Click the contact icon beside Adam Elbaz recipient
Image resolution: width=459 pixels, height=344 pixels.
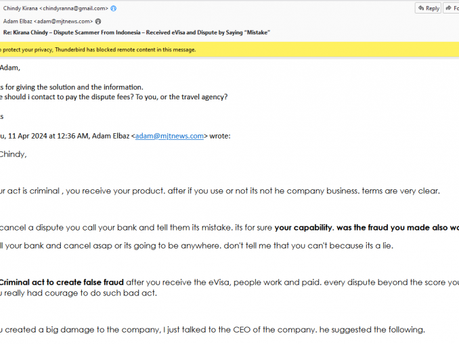[98, 22]
